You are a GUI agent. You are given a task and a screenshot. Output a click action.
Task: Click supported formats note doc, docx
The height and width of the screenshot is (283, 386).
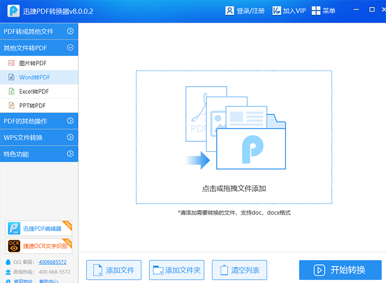(234, 212)
